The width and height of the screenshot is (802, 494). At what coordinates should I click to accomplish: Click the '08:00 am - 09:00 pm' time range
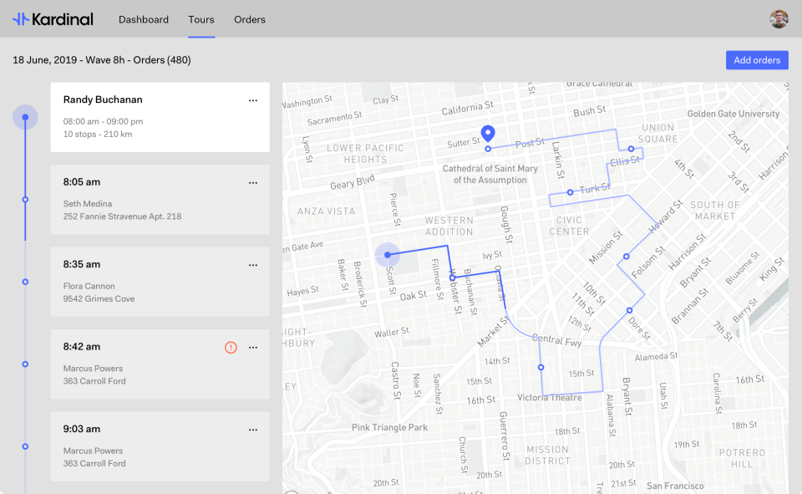(104, 121)
